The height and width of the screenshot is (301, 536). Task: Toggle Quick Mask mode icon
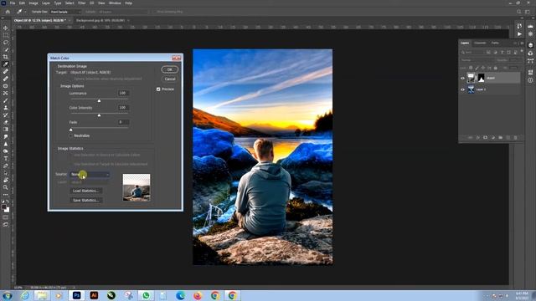coord(6,217)
